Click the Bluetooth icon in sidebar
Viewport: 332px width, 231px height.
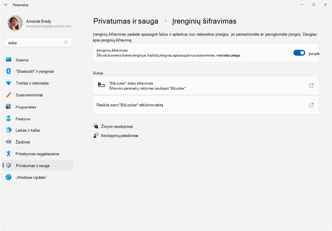click(9, 71)
